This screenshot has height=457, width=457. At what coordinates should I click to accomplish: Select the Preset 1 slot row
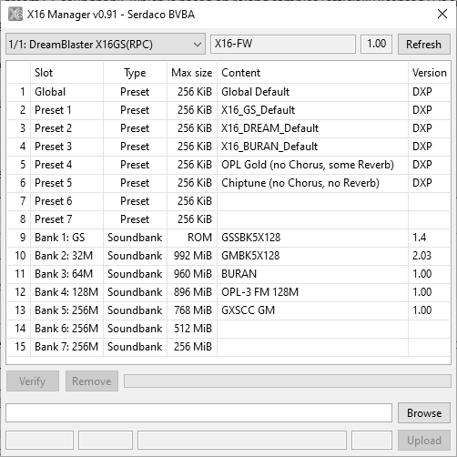point(228,110)
